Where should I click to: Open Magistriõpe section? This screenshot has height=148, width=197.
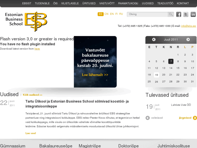coord(90,146)
